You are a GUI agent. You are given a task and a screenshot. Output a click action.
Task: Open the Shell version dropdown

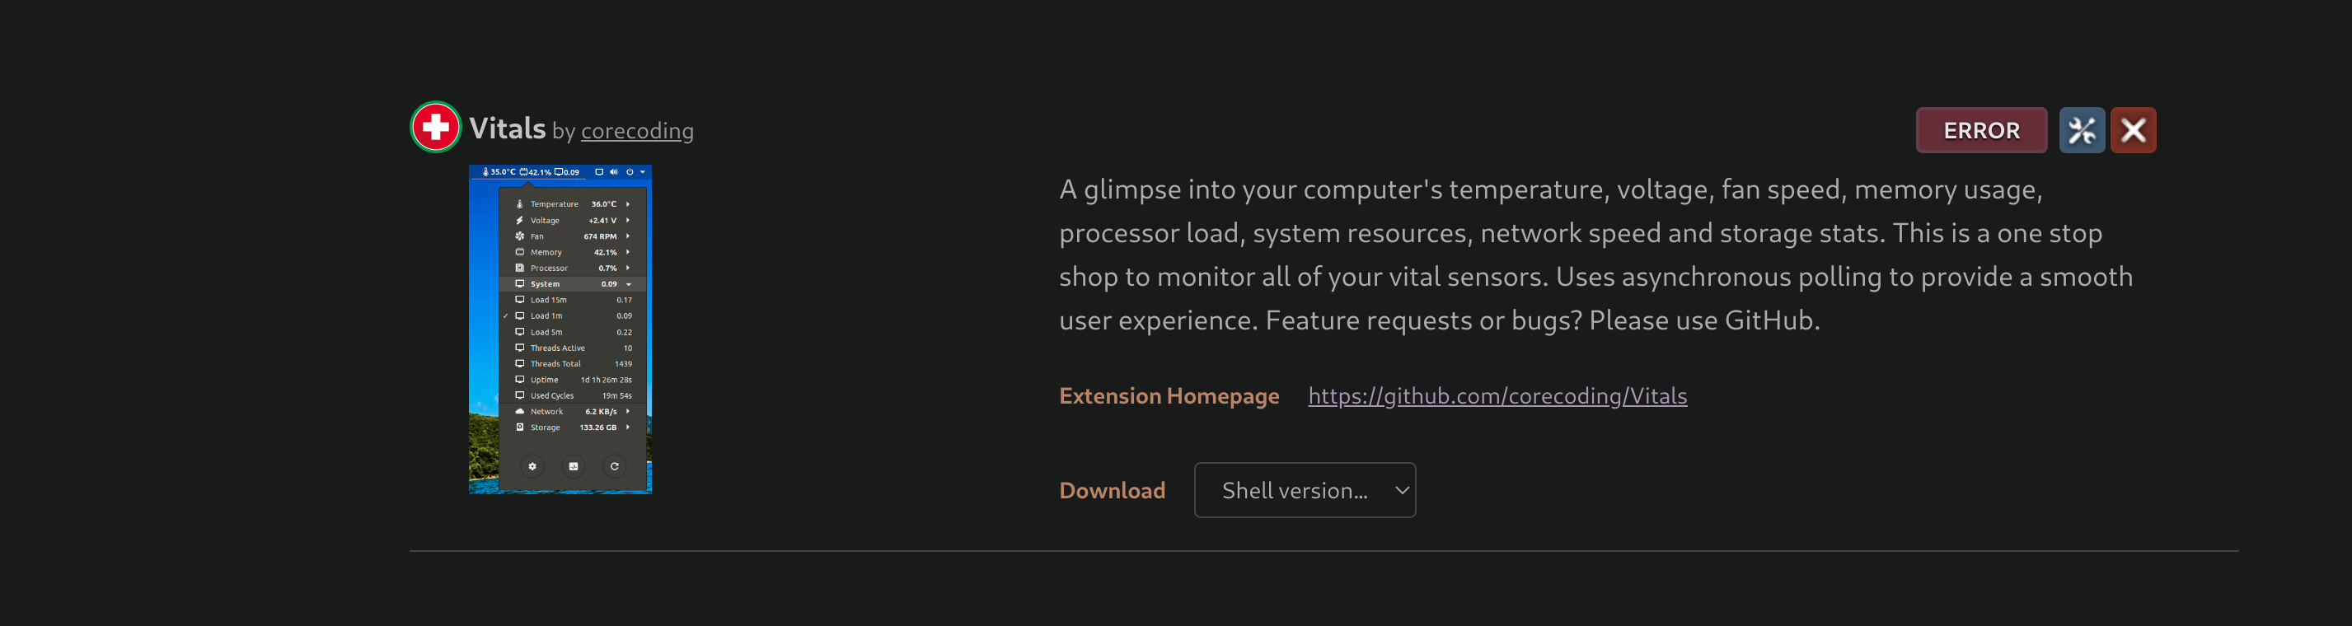pyautogui.click(x=1305, y=490)
